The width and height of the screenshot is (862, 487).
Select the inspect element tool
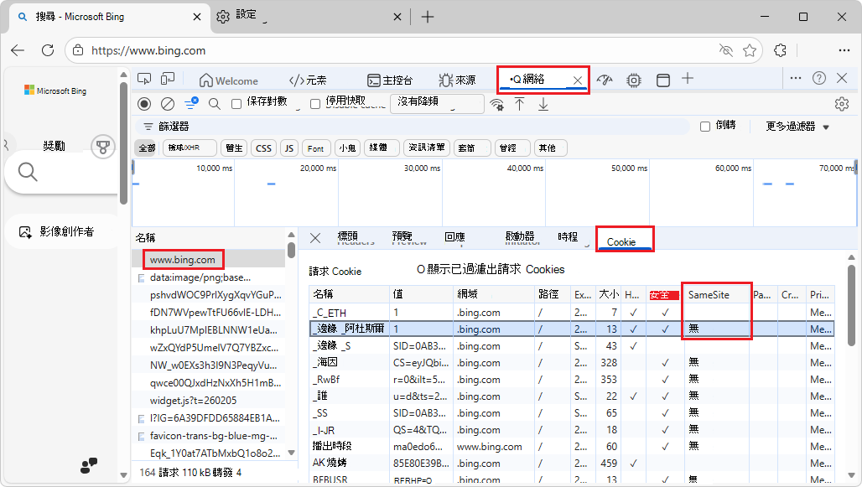pyautogui.click(x=144, y=79)
